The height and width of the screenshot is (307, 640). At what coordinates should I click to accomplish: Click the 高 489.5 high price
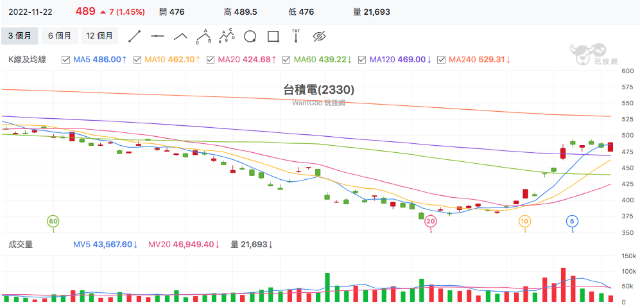pos(241,12)
